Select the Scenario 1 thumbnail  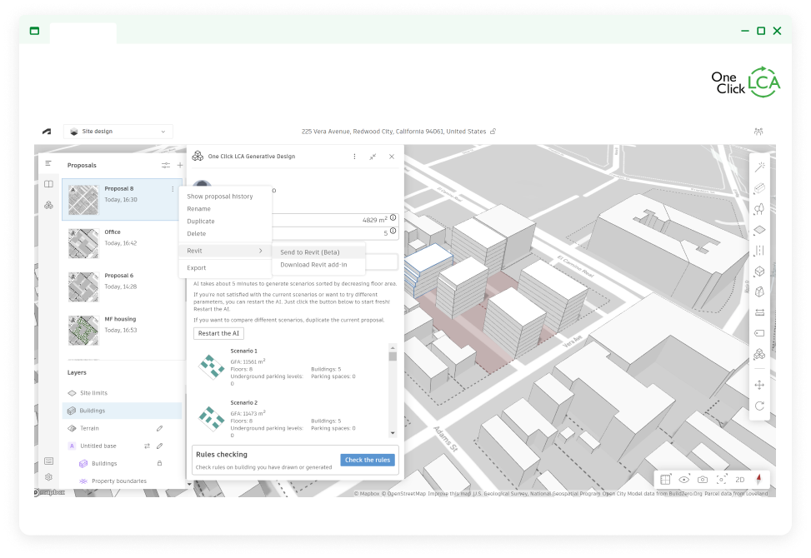coord(211,366)
